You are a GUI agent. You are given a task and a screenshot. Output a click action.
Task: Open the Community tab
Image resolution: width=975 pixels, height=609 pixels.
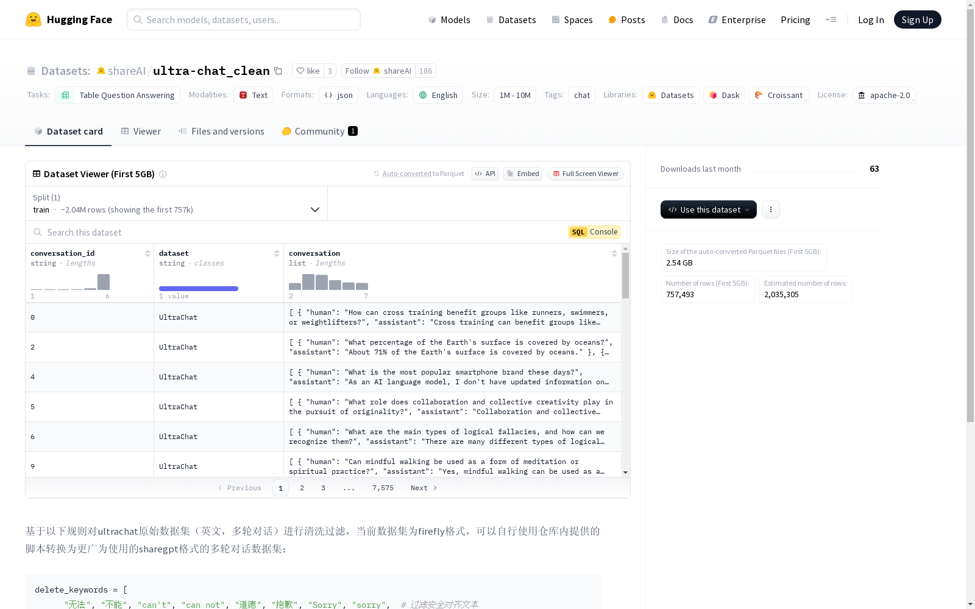(319, 131)
